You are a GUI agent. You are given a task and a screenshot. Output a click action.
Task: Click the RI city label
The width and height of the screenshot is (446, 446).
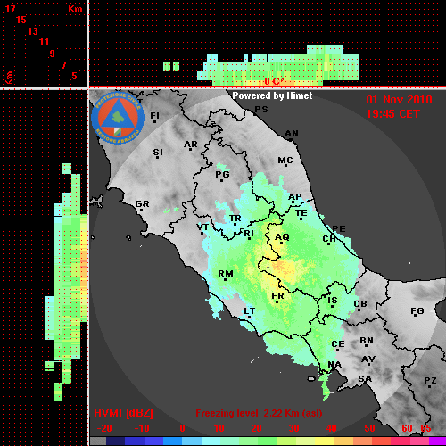click(x=249, y=234)
